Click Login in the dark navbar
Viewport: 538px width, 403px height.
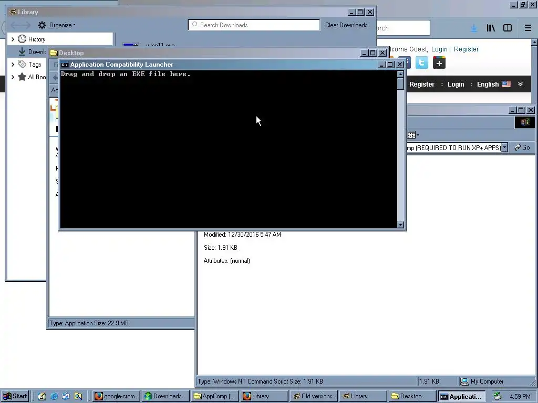[x=456, y=84]
